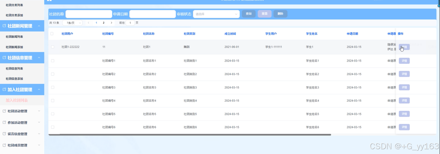Click the 社团编号 column header
The image size is (440, 154).
(x=108, y=34)
